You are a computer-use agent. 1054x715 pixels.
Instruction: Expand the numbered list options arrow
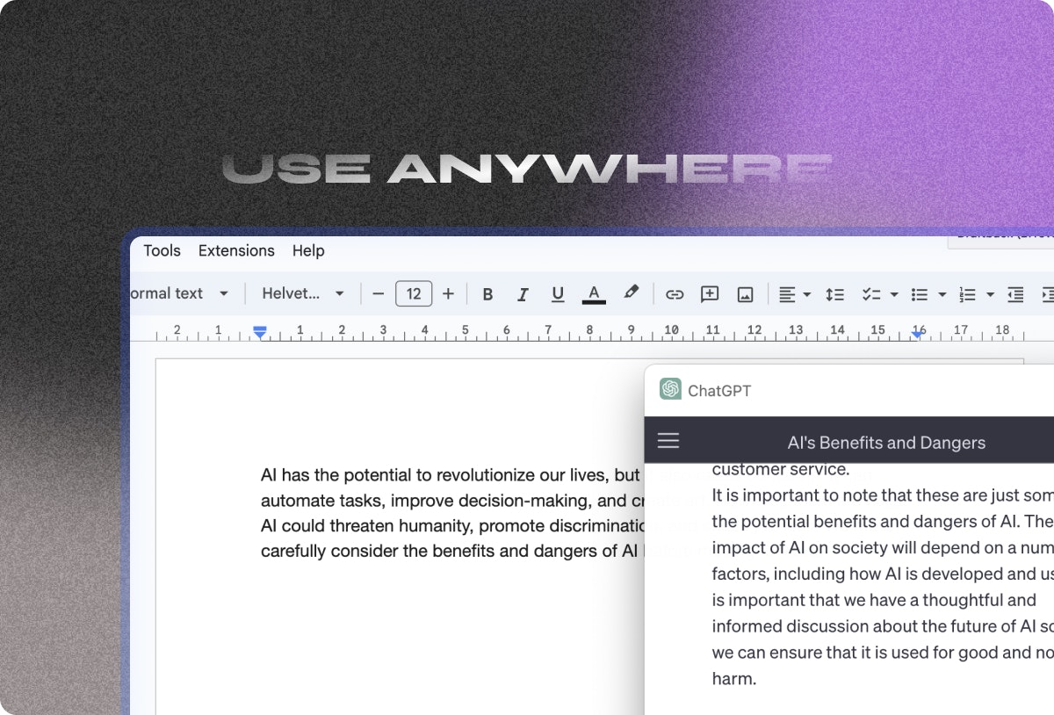point(990,294)
